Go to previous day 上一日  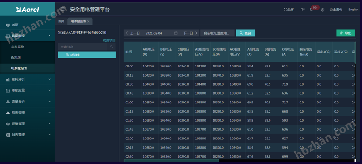133,33
